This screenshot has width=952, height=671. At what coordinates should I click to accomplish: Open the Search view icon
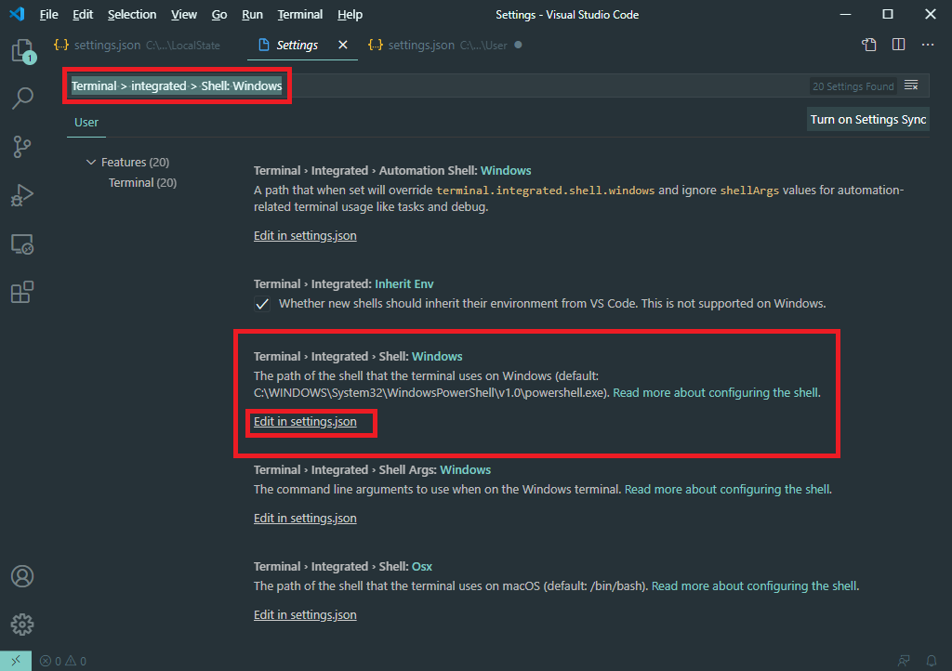click(22, 99)
